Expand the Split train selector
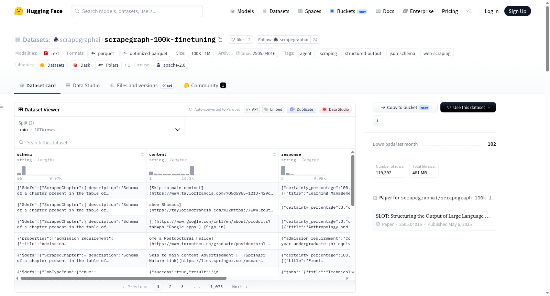This screenshot has height=296, width=550. tap(99, 126)
